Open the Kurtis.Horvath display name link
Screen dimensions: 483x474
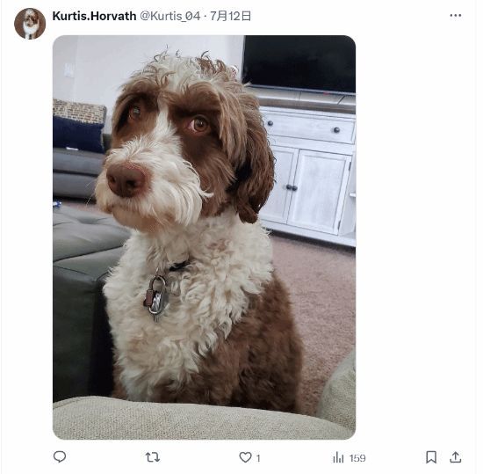[94, 16]
